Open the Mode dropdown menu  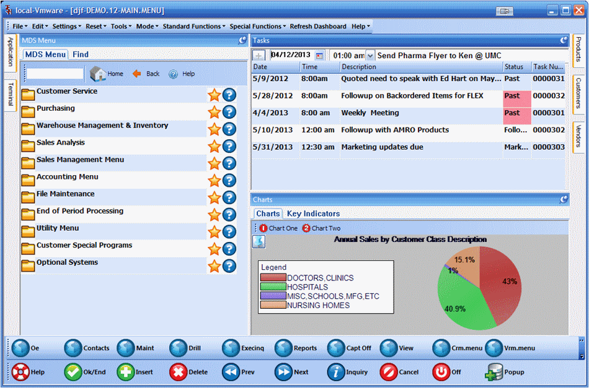[x=145, y=26]
